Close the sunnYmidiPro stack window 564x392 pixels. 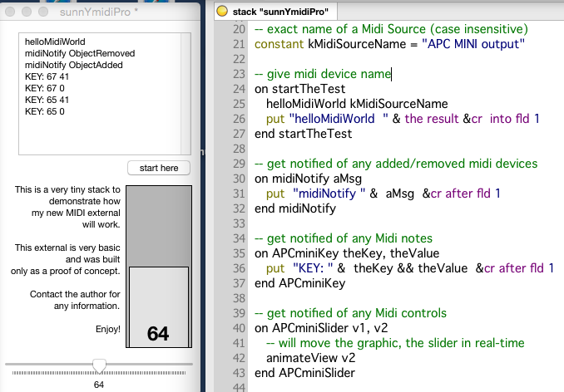[x=12, y=13]
